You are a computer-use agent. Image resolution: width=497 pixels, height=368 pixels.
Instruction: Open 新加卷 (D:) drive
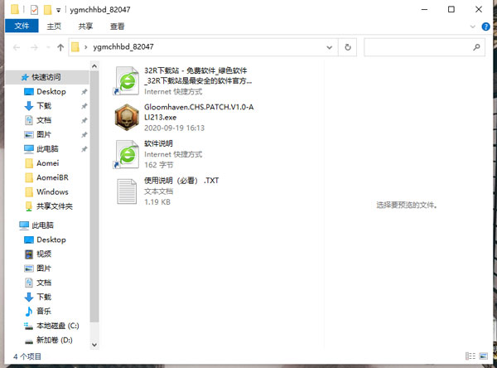[x=55, y=340]
